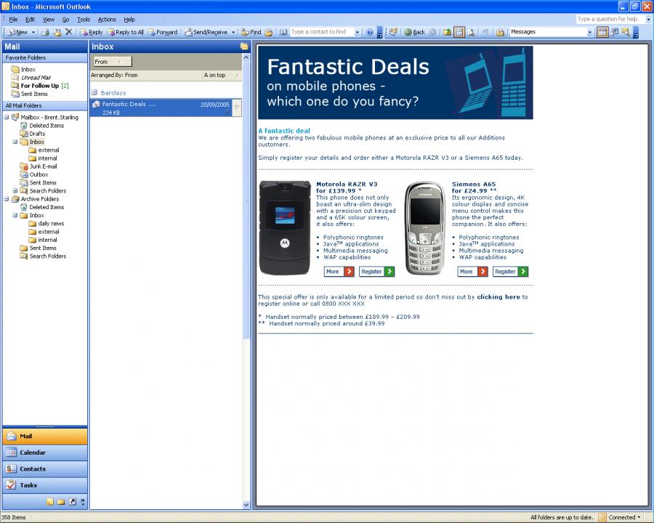Open the Send/Receive dropdown arrow
The height and width of the screenshot is (523, 654).
(x=233, y=32)
